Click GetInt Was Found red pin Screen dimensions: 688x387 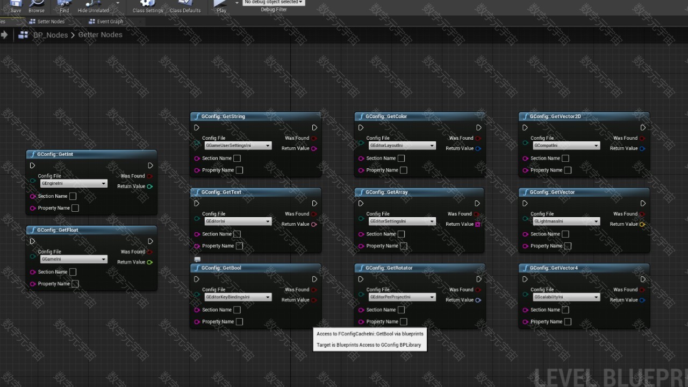[x=150, y=176]
